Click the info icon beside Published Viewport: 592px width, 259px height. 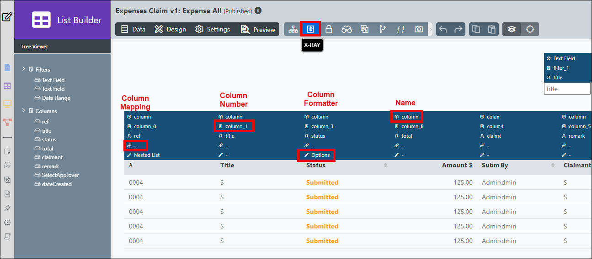click(258, 10)
